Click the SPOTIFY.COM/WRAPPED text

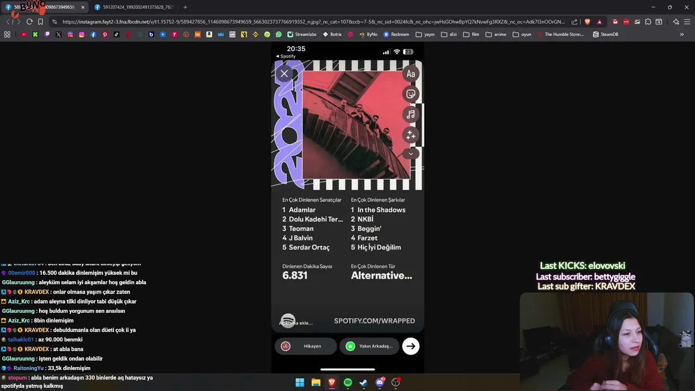374,321
